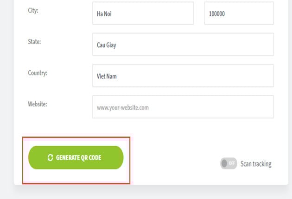Viewport: 292px width, 199px height.
Task: Click the City: form label
Action: 33,11
